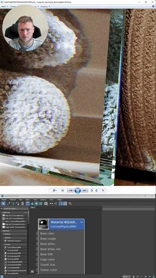Go to the previous image in Photo Viewer
156x278 pixels.
(71, 190)
